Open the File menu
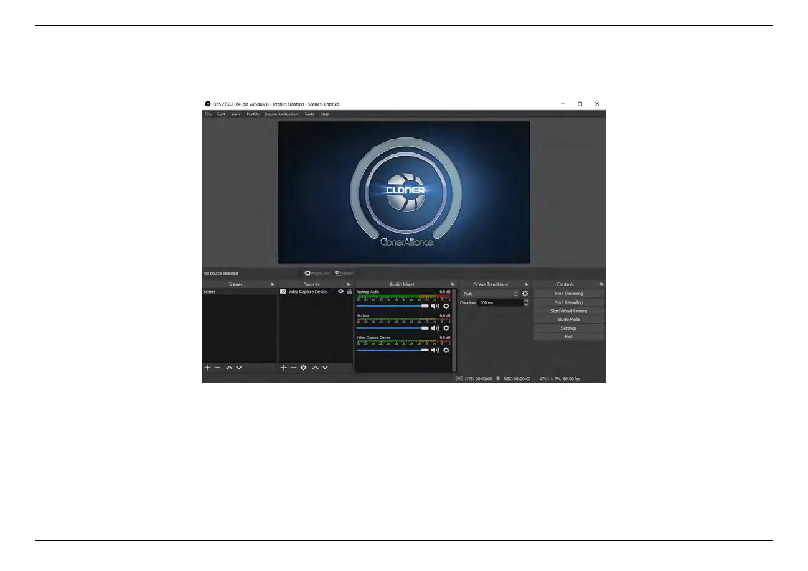The height and width of the screenshot is (571, 808). [x=208, y=114]
